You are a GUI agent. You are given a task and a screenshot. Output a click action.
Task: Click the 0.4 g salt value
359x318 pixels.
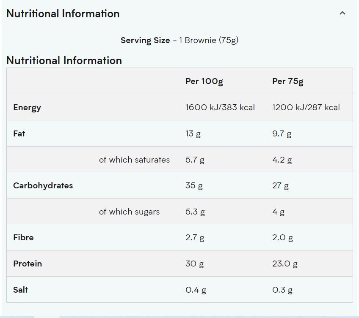coord(196,290)
